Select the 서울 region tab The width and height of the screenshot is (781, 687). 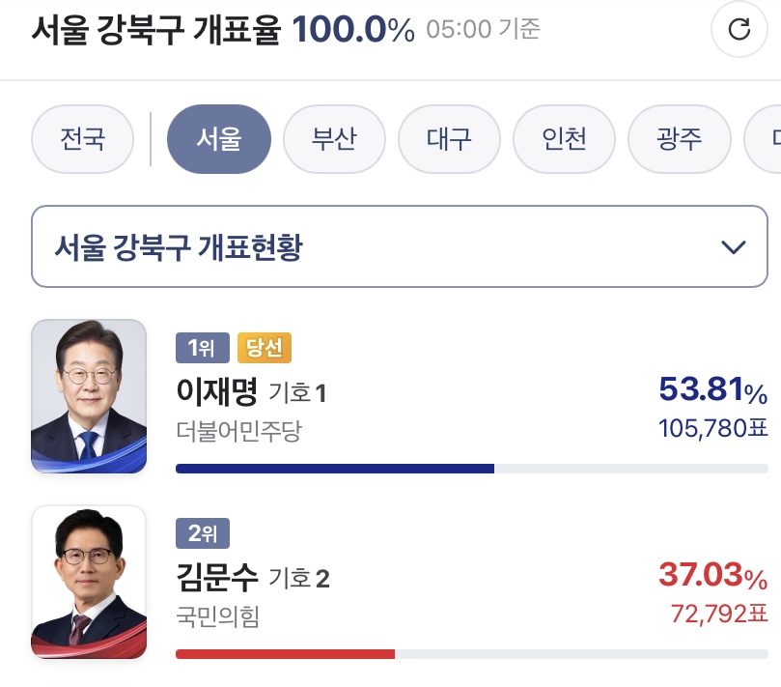219,138
